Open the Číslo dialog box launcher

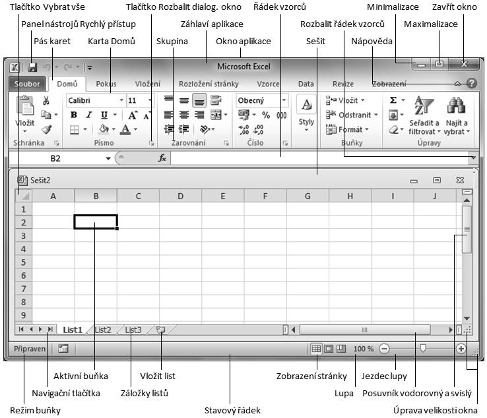pos(285,143)
